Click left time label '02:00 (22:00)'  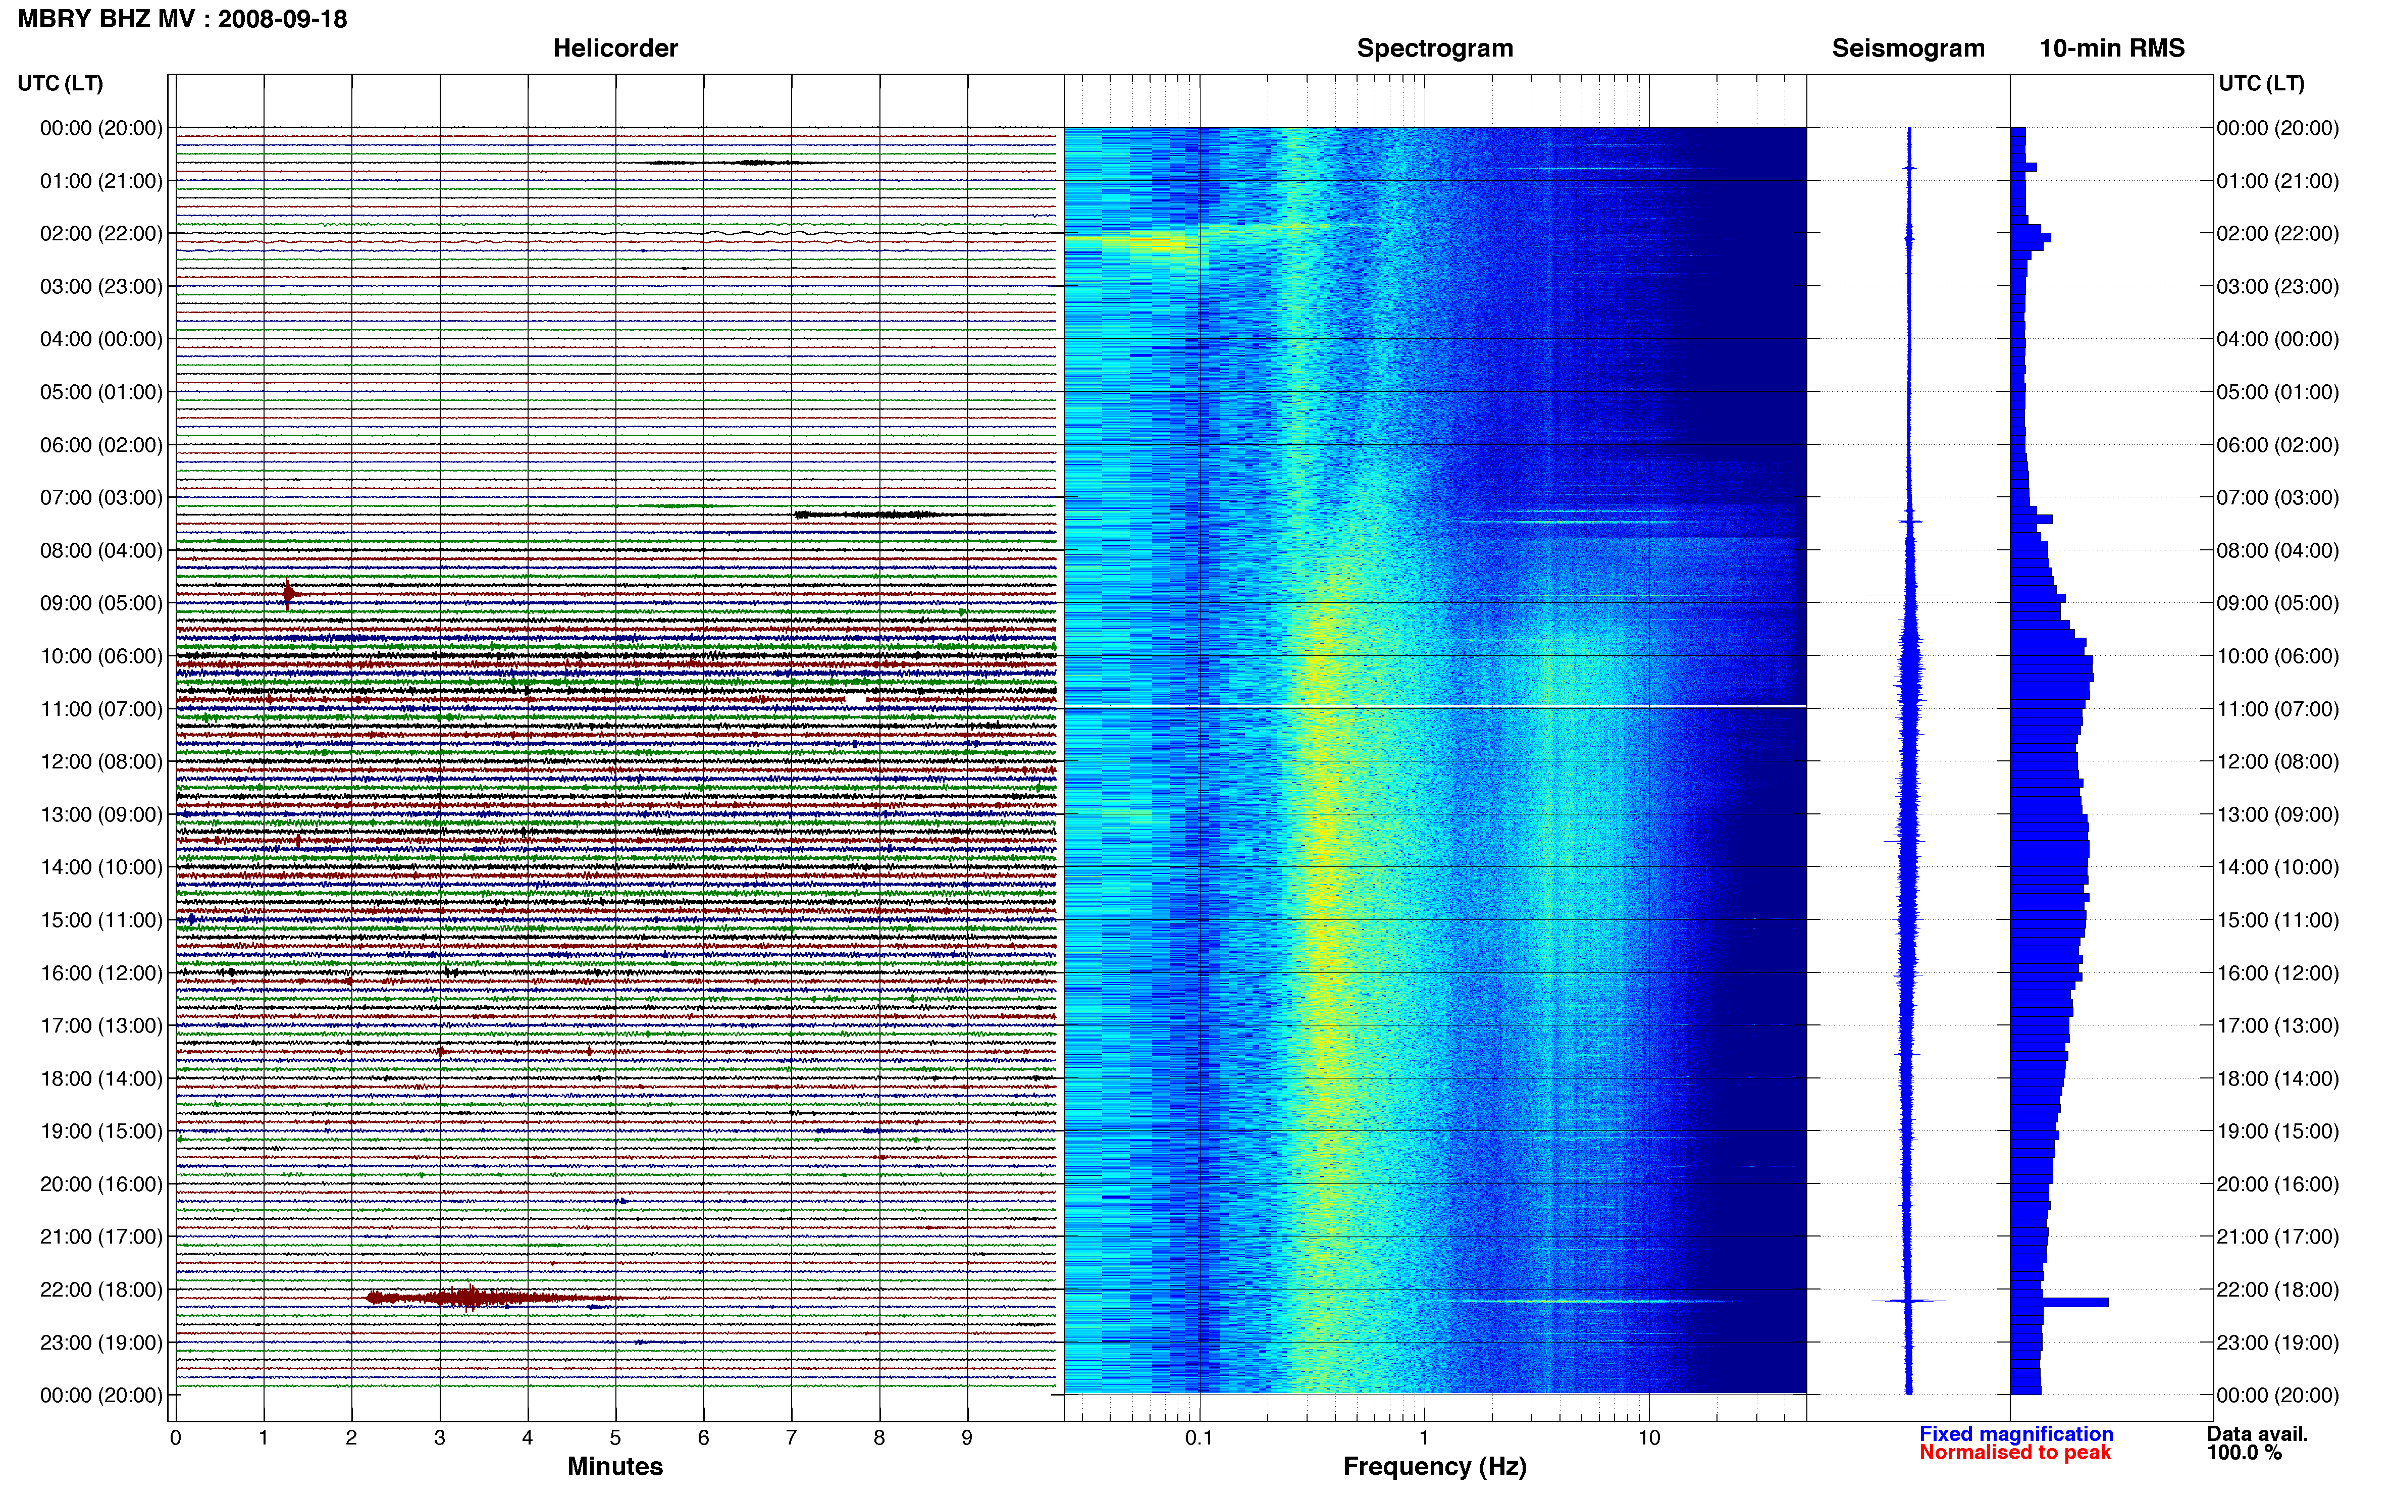point(101,233)
